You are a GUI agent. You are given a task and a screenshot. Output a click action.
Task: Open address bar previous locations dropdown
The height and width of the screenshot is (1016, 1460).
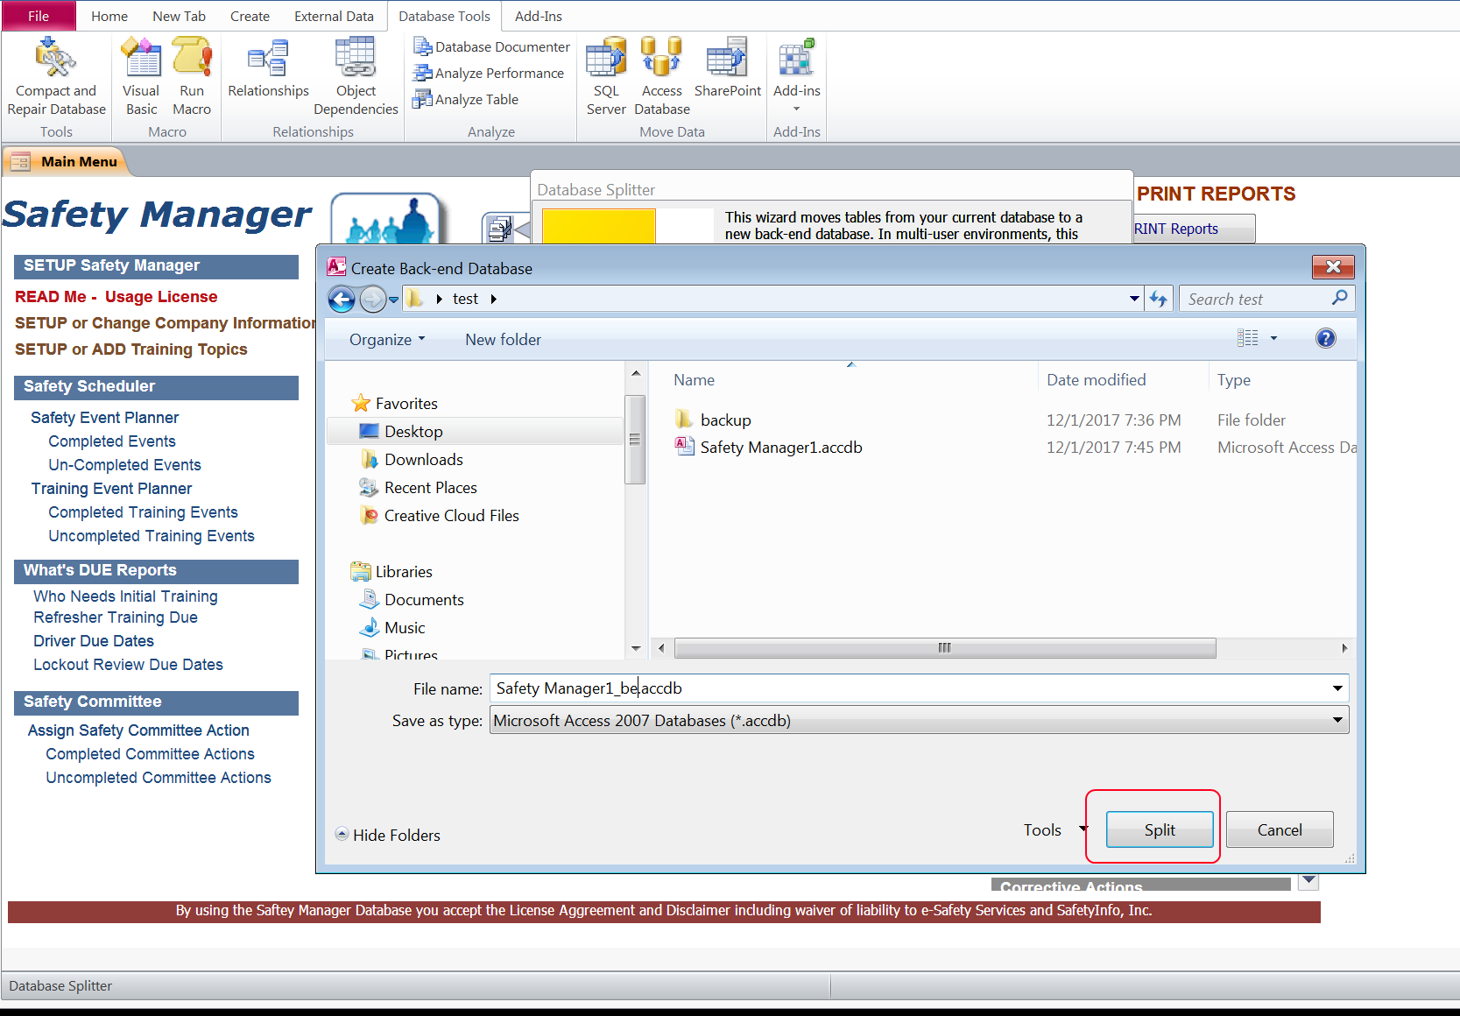1135,299
